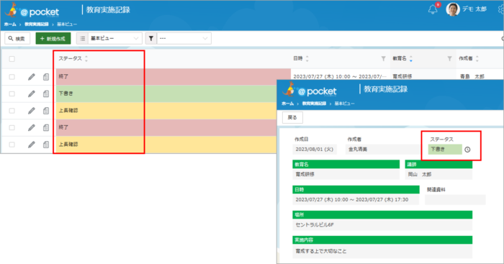This screenshot has height=264, width=504.
Task: Click the @pocket kangaroo logo in the list window
Action: coord(32,11)
